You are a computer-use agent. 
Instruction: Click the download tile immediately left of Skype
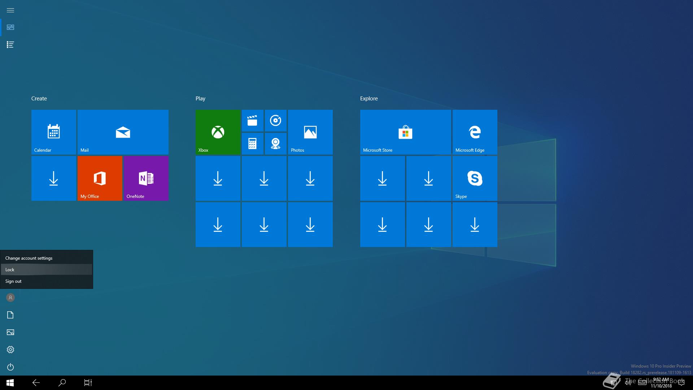click(x=429, y=178)
